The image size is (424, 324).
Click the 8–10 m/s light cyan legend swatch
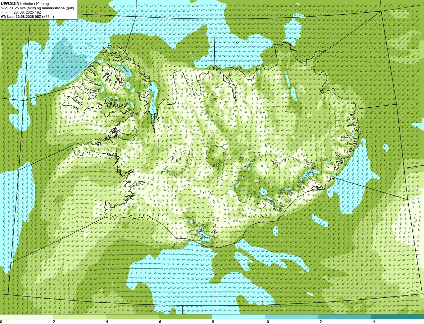pyautogui.click(x=238, y=317)
